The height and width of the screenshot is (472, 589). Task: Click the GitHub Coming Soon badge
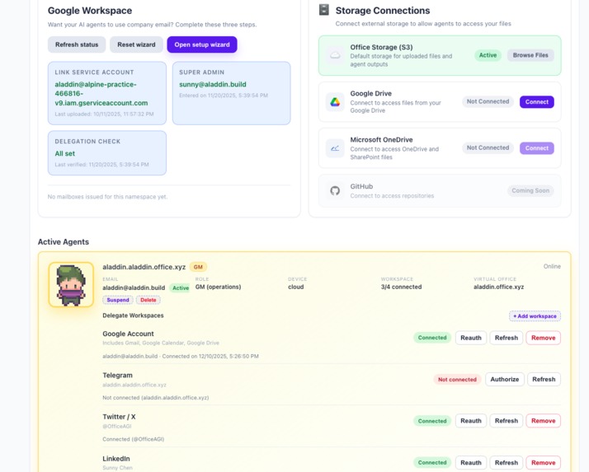coord(530,190)
